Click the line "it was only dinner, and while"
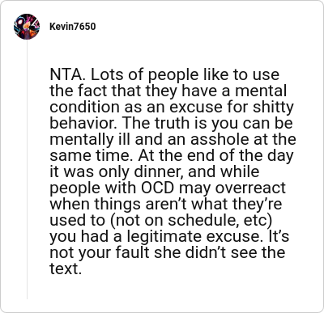The height and width of the screenshot is (313, 324). pyautogui.click(x=155, y=171)
